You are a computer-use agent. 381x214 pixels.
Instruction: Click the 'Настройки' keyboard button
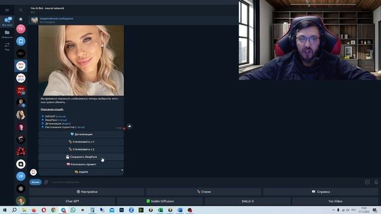tap(87, 191)
